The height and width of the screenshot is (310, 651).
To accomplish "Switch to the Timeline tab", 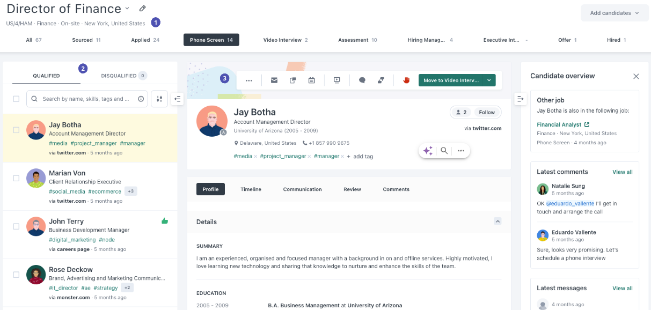I will [251, 189].
